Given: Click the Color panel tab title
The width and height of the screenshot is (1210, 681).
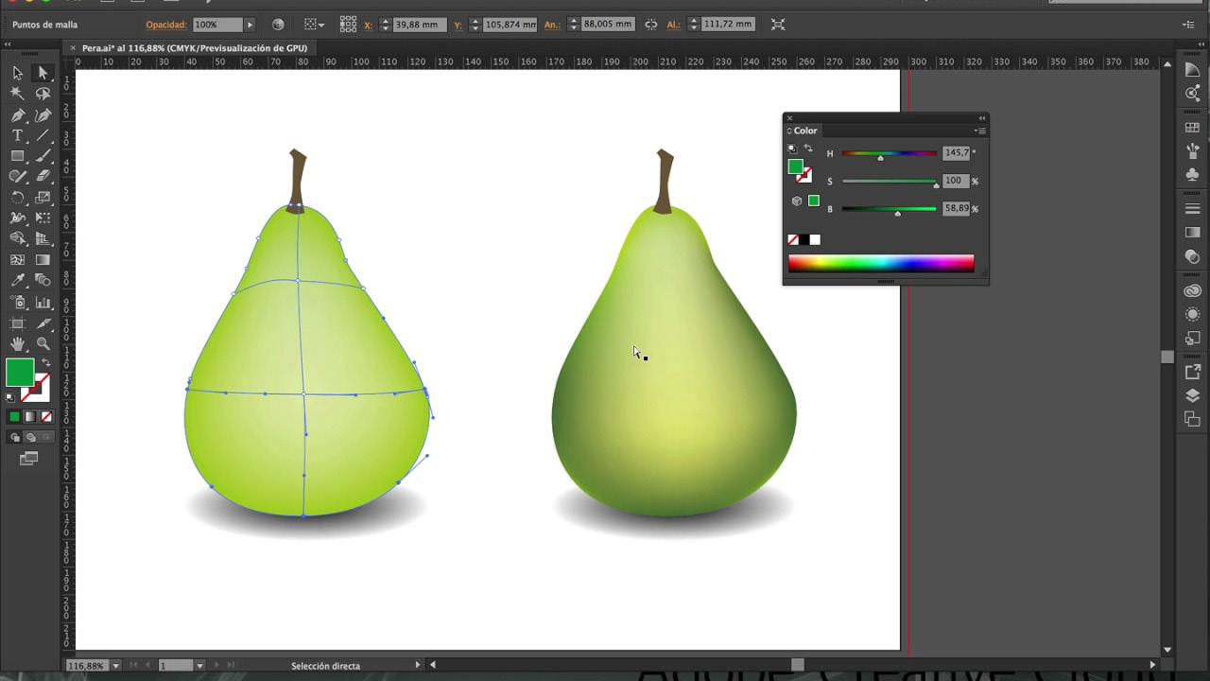Looking at the screenshot, I should coord(805,131).
